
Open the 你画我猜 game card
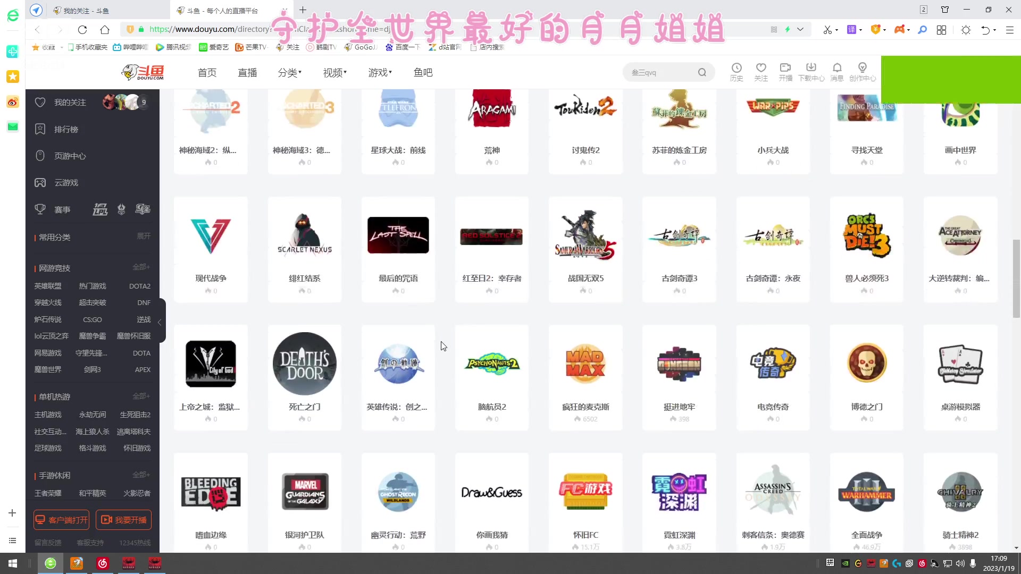492,503
